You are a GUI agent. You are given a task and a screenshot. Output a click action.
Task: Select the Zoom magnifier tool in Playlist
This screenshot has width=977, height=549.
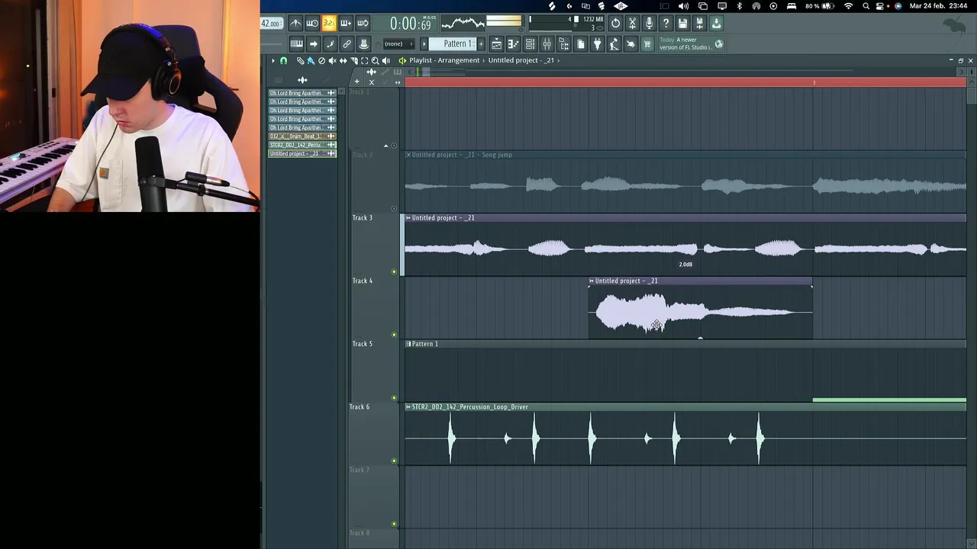click(x=375, y=60)
